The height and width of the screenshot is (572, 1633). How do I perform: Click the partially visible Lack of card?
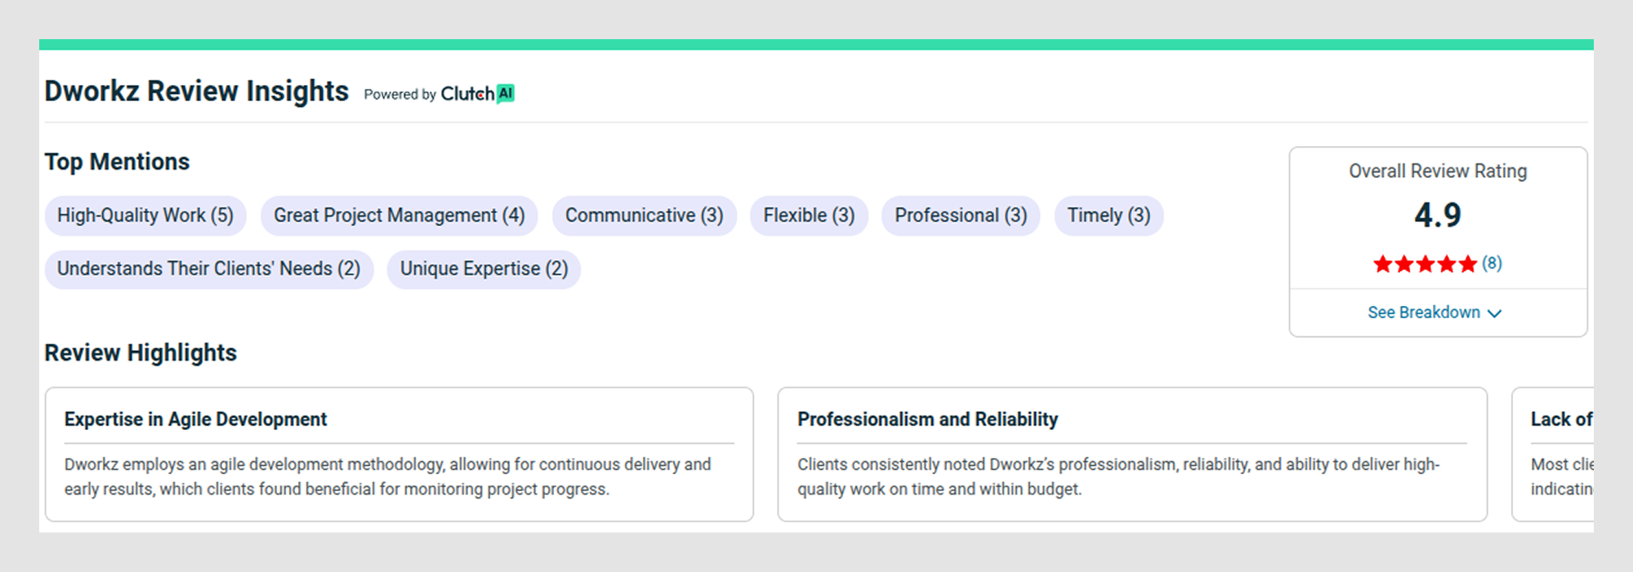1553,454
